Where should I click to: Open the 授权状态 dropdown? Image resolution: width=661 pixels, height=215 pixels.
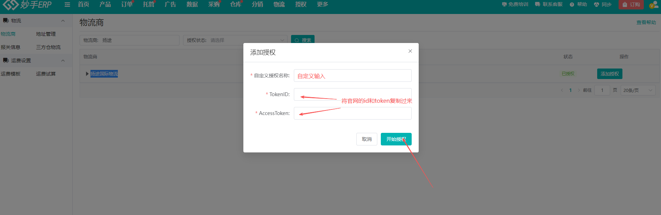coord(235,40)
